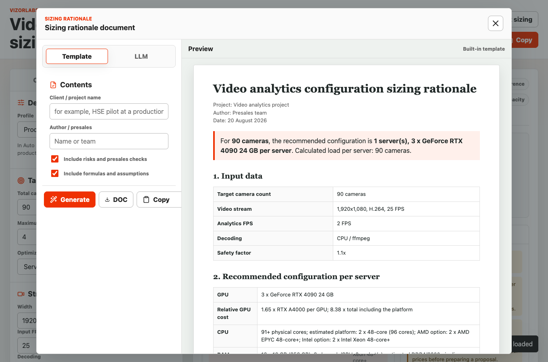The image size is (548, 362).
Task: Click the clipboard icon on Copy button
Action: 146,200
